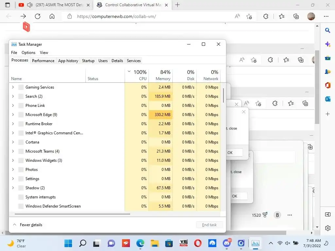This screenshot has height=251, width=335.
Task: Open File Explorer on taskbar
Action: click(154, 243)
